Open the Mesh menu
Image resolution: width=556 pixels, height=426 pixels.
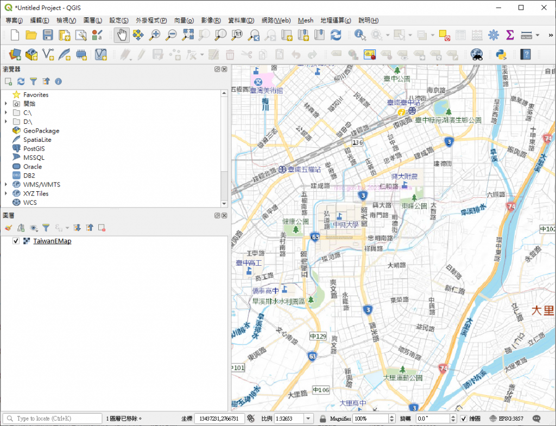(x=305, y=20)
